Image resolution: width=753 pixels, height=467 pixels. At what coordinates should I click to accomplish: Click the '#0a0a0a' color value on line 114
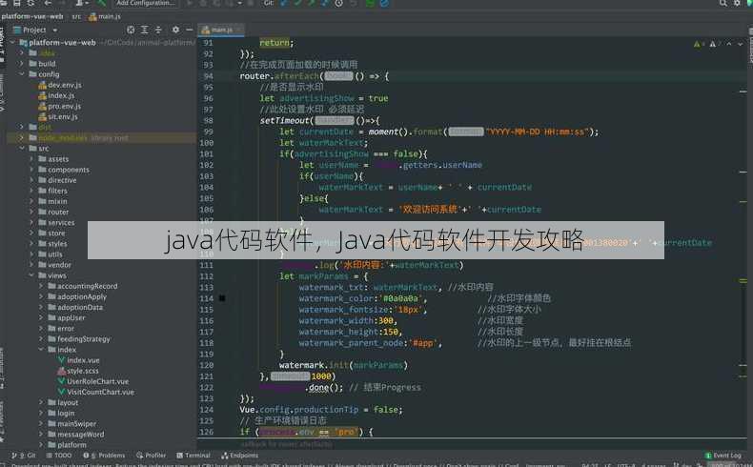[400, 298]
